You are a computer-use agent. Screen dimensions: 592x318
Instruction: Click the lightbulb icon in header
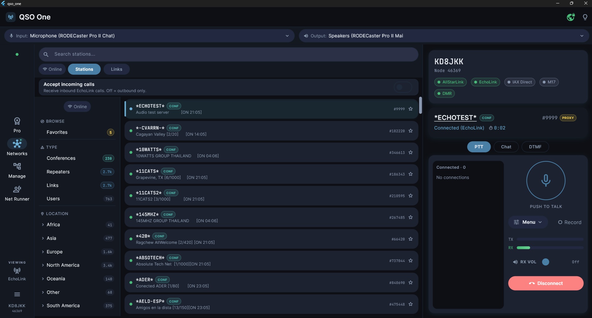(585, 17)
